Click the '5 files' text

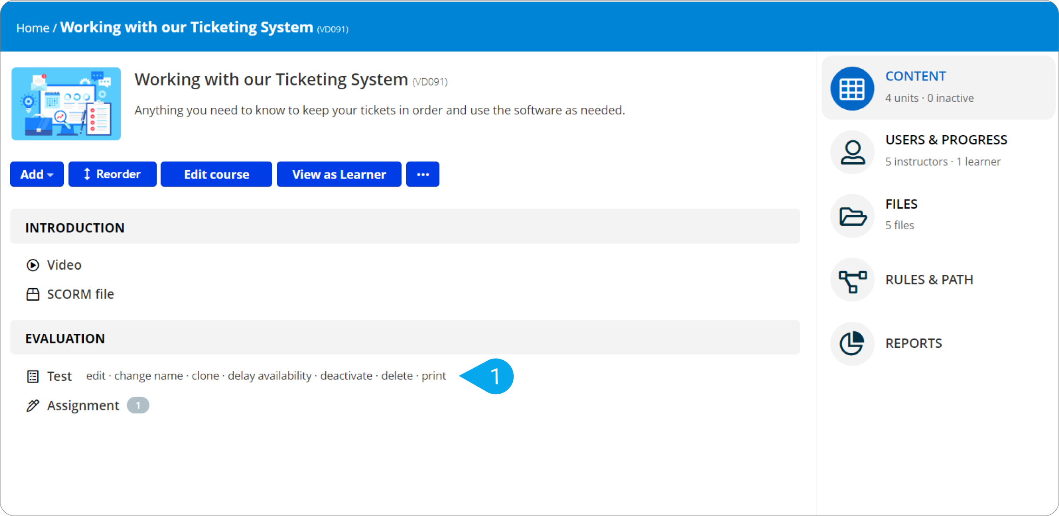(x=899, y=225)
